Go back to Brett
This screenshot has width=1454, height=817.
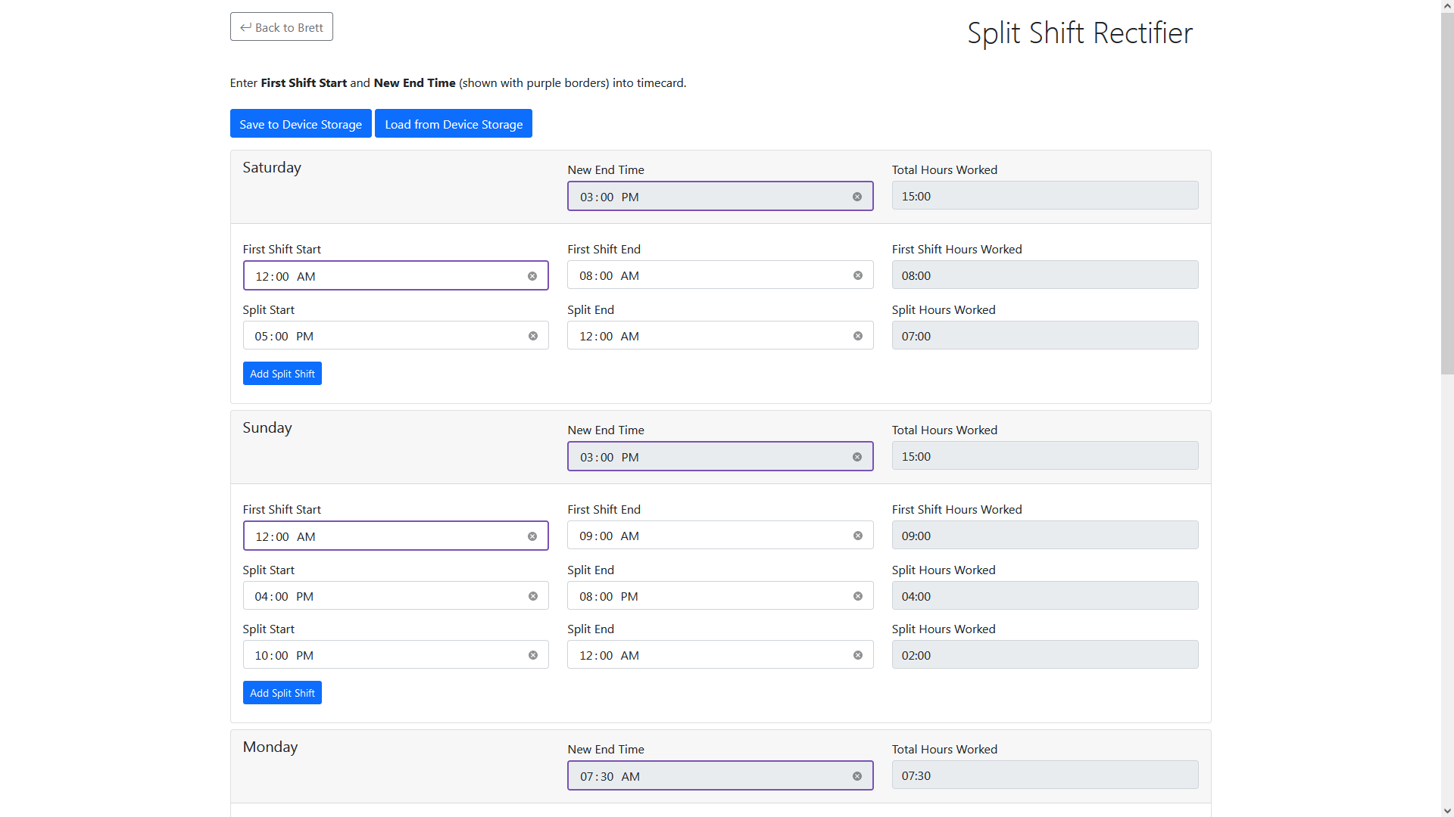click(x=281, y=27)
